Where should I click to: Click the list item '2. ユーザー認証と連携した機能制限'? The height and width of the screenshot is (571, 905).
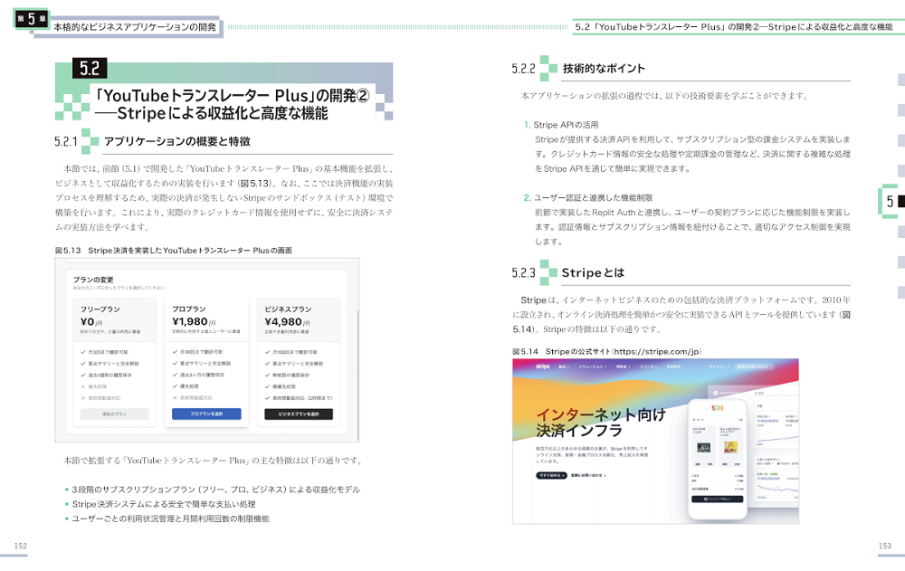coord(587,197)
